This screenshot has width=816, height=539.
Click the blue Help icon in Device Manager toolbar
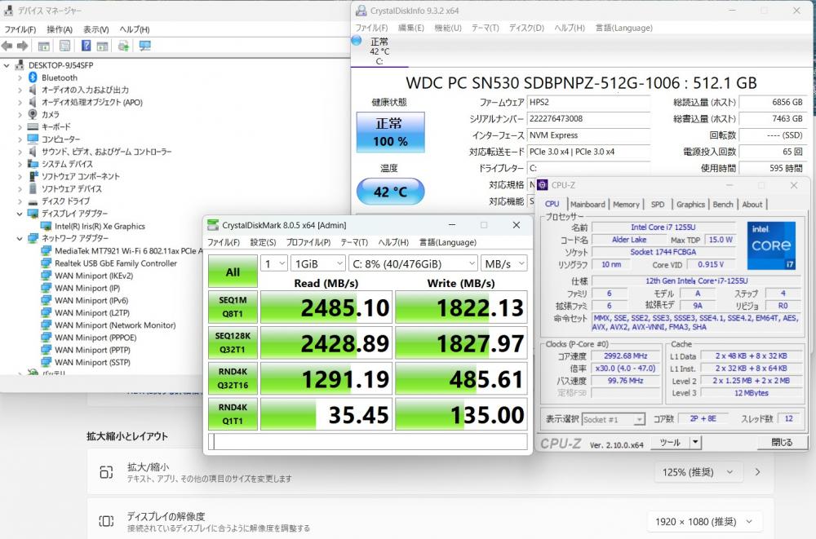(86, 46)
